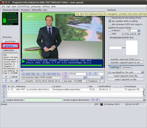The image size is (147, 128).
Task: Click the <<<< large step backward button
Action: [x=28, y=74]
